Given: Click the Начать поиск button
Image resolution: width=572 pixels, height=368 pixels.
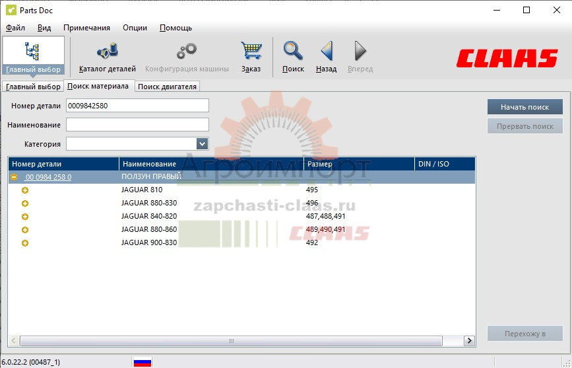Looking at the screenshot, I should tap(524, 107).
